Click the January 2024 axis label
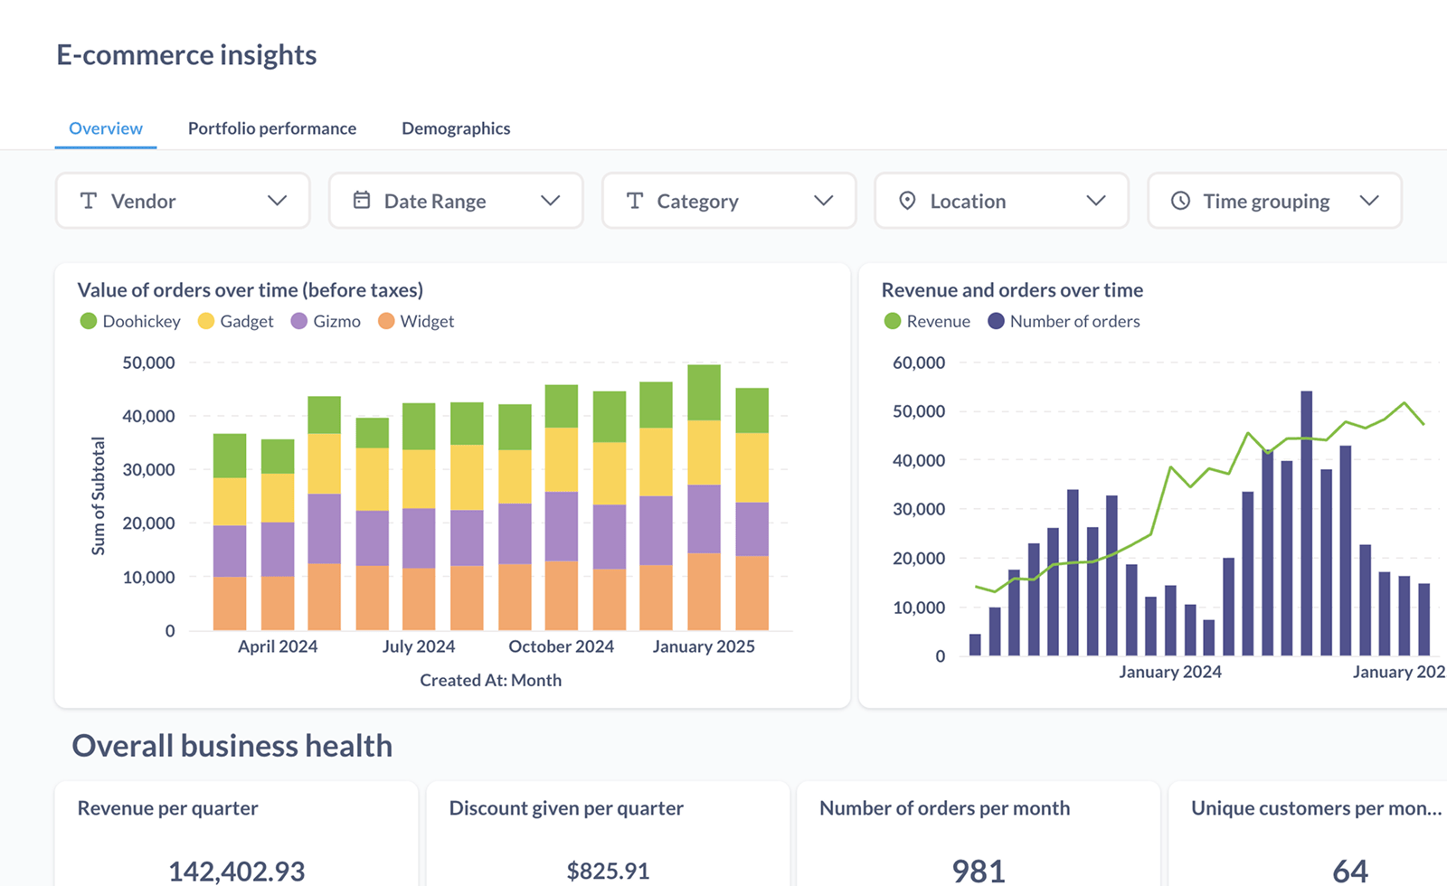Screen dimensions: 1447x886 (1170, 672)
